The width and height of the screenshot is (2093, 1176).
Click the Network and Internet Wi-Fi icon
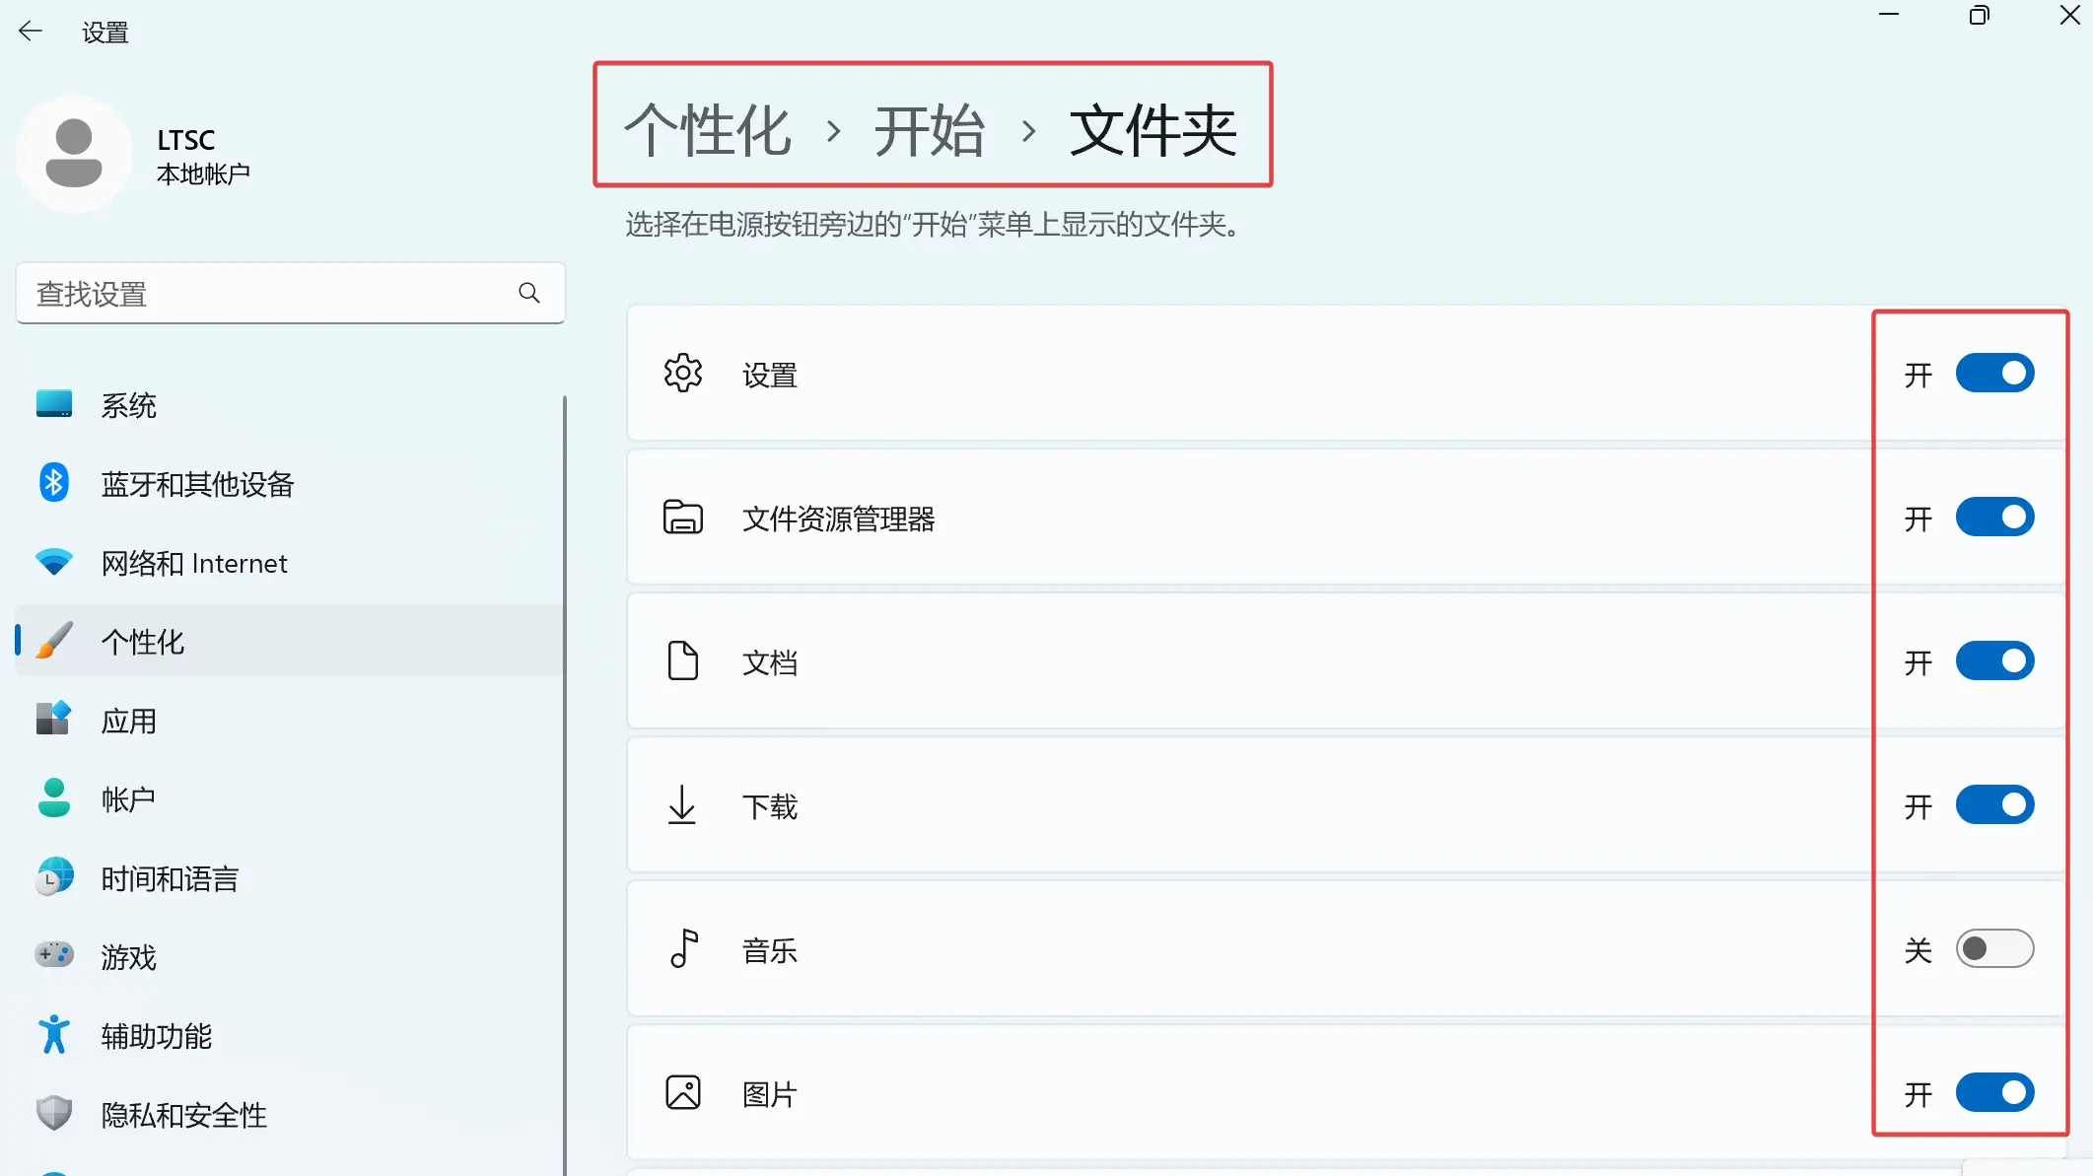(x=54, y=562)
